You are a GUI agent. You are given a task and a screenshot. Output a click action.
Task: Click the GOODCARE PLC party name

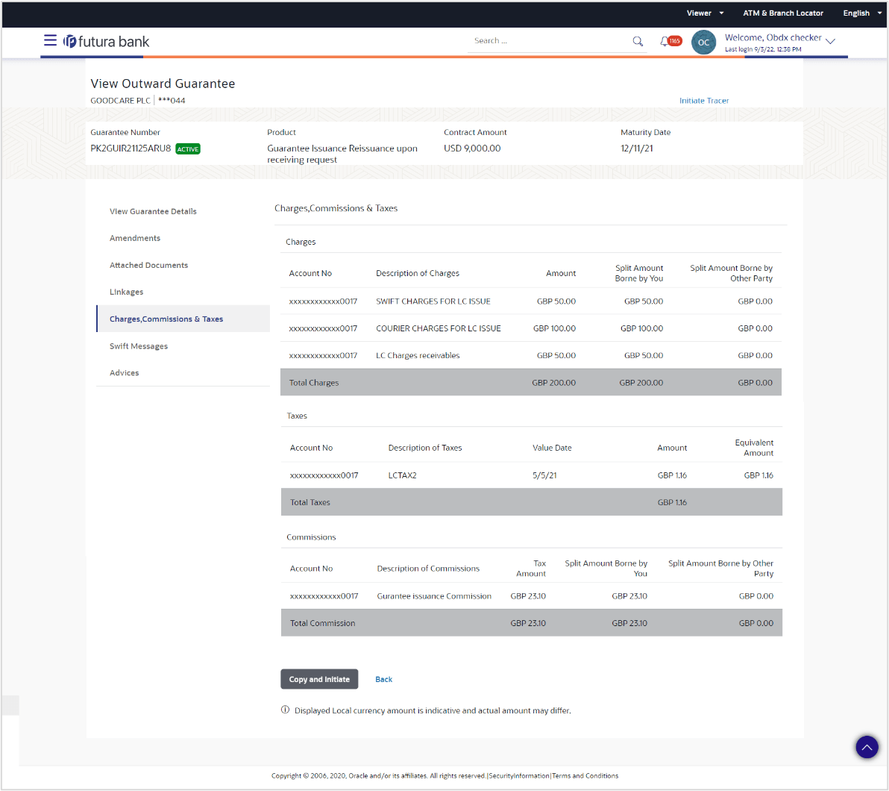click(120, 101)
